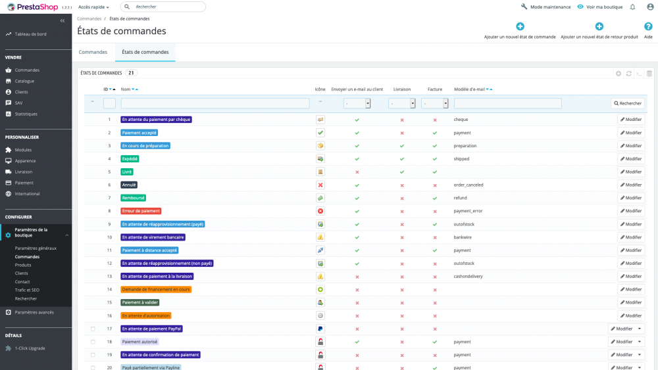
Task: Switch to the Commandes tab
Action: (93, 52)
